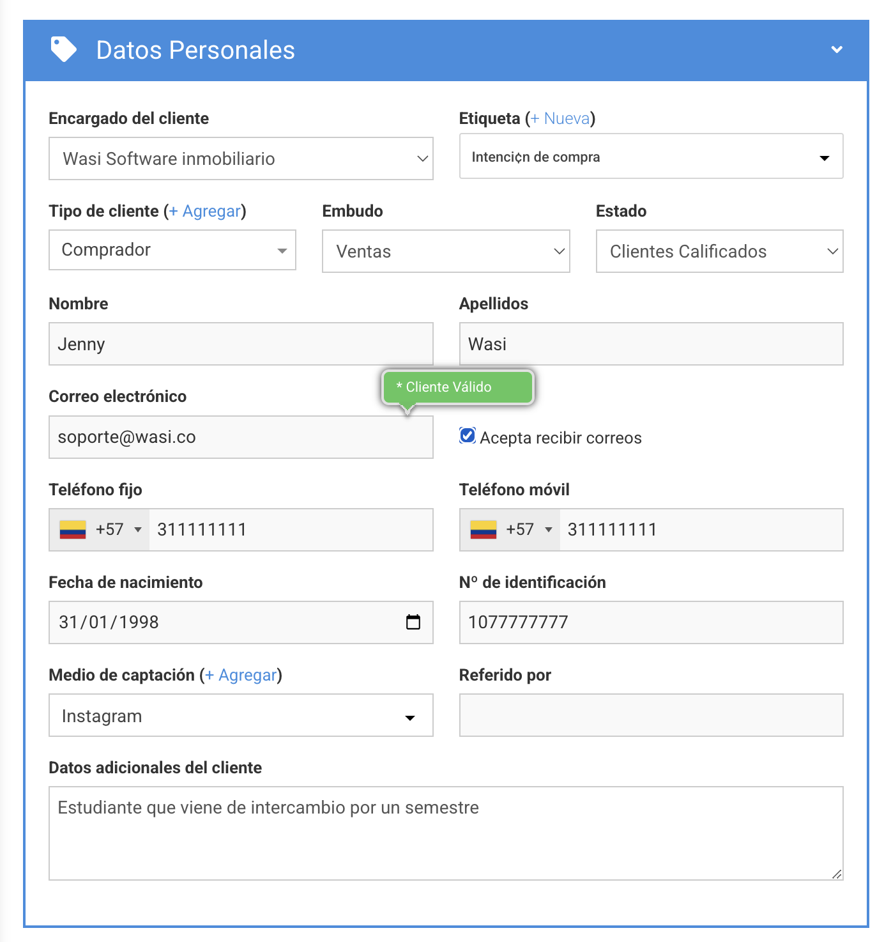Click the + Nueva etiqueta link
The image size is (884, 942).
560,118
